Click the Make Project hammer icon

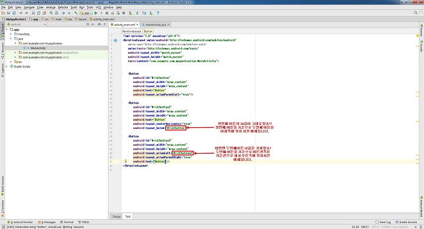click(x=76, y=13)
